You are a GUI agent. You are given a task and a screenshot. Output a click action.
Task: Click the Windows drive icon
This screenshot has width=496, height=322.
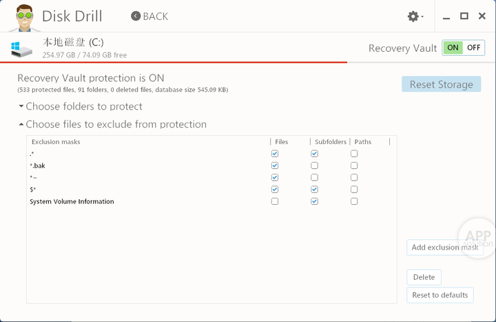[21, 50]
